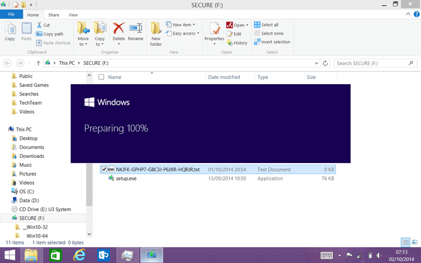The image size is (421, 263).
Task: Open the _Win10-32 folder in tree
Action: tap(35, 227)
